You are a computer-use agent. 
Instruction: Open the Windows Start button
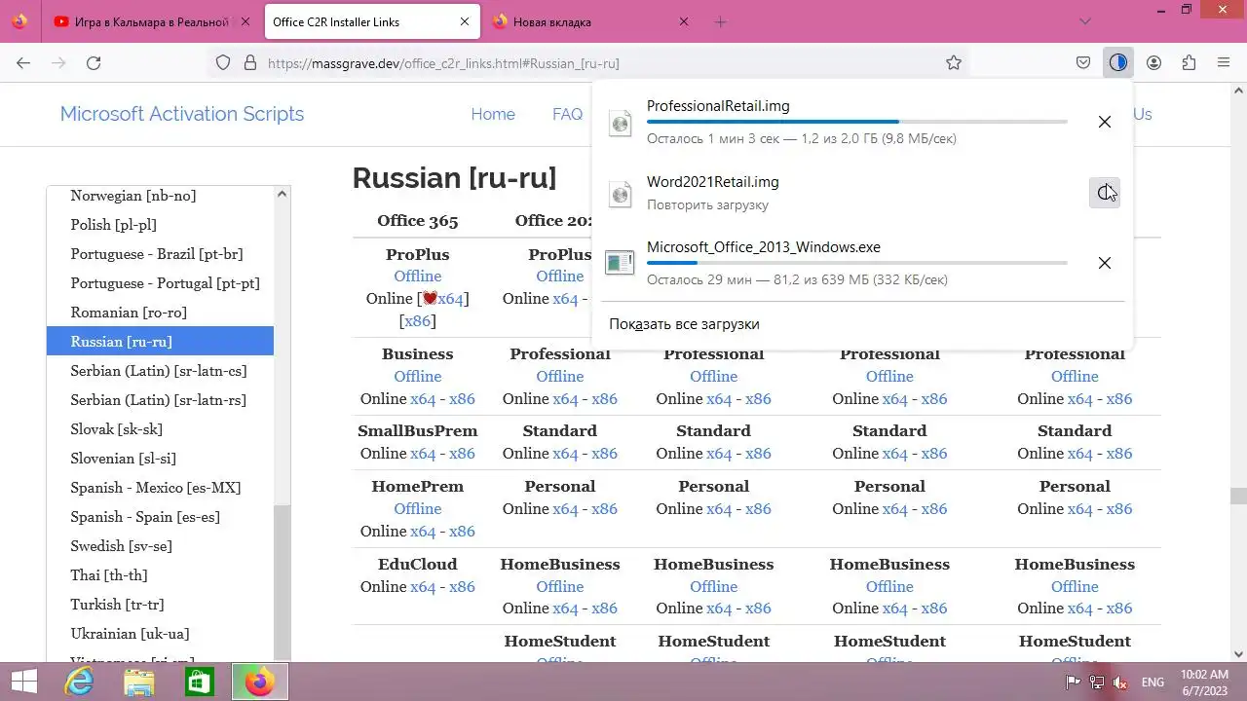click(x=23, y=682)
